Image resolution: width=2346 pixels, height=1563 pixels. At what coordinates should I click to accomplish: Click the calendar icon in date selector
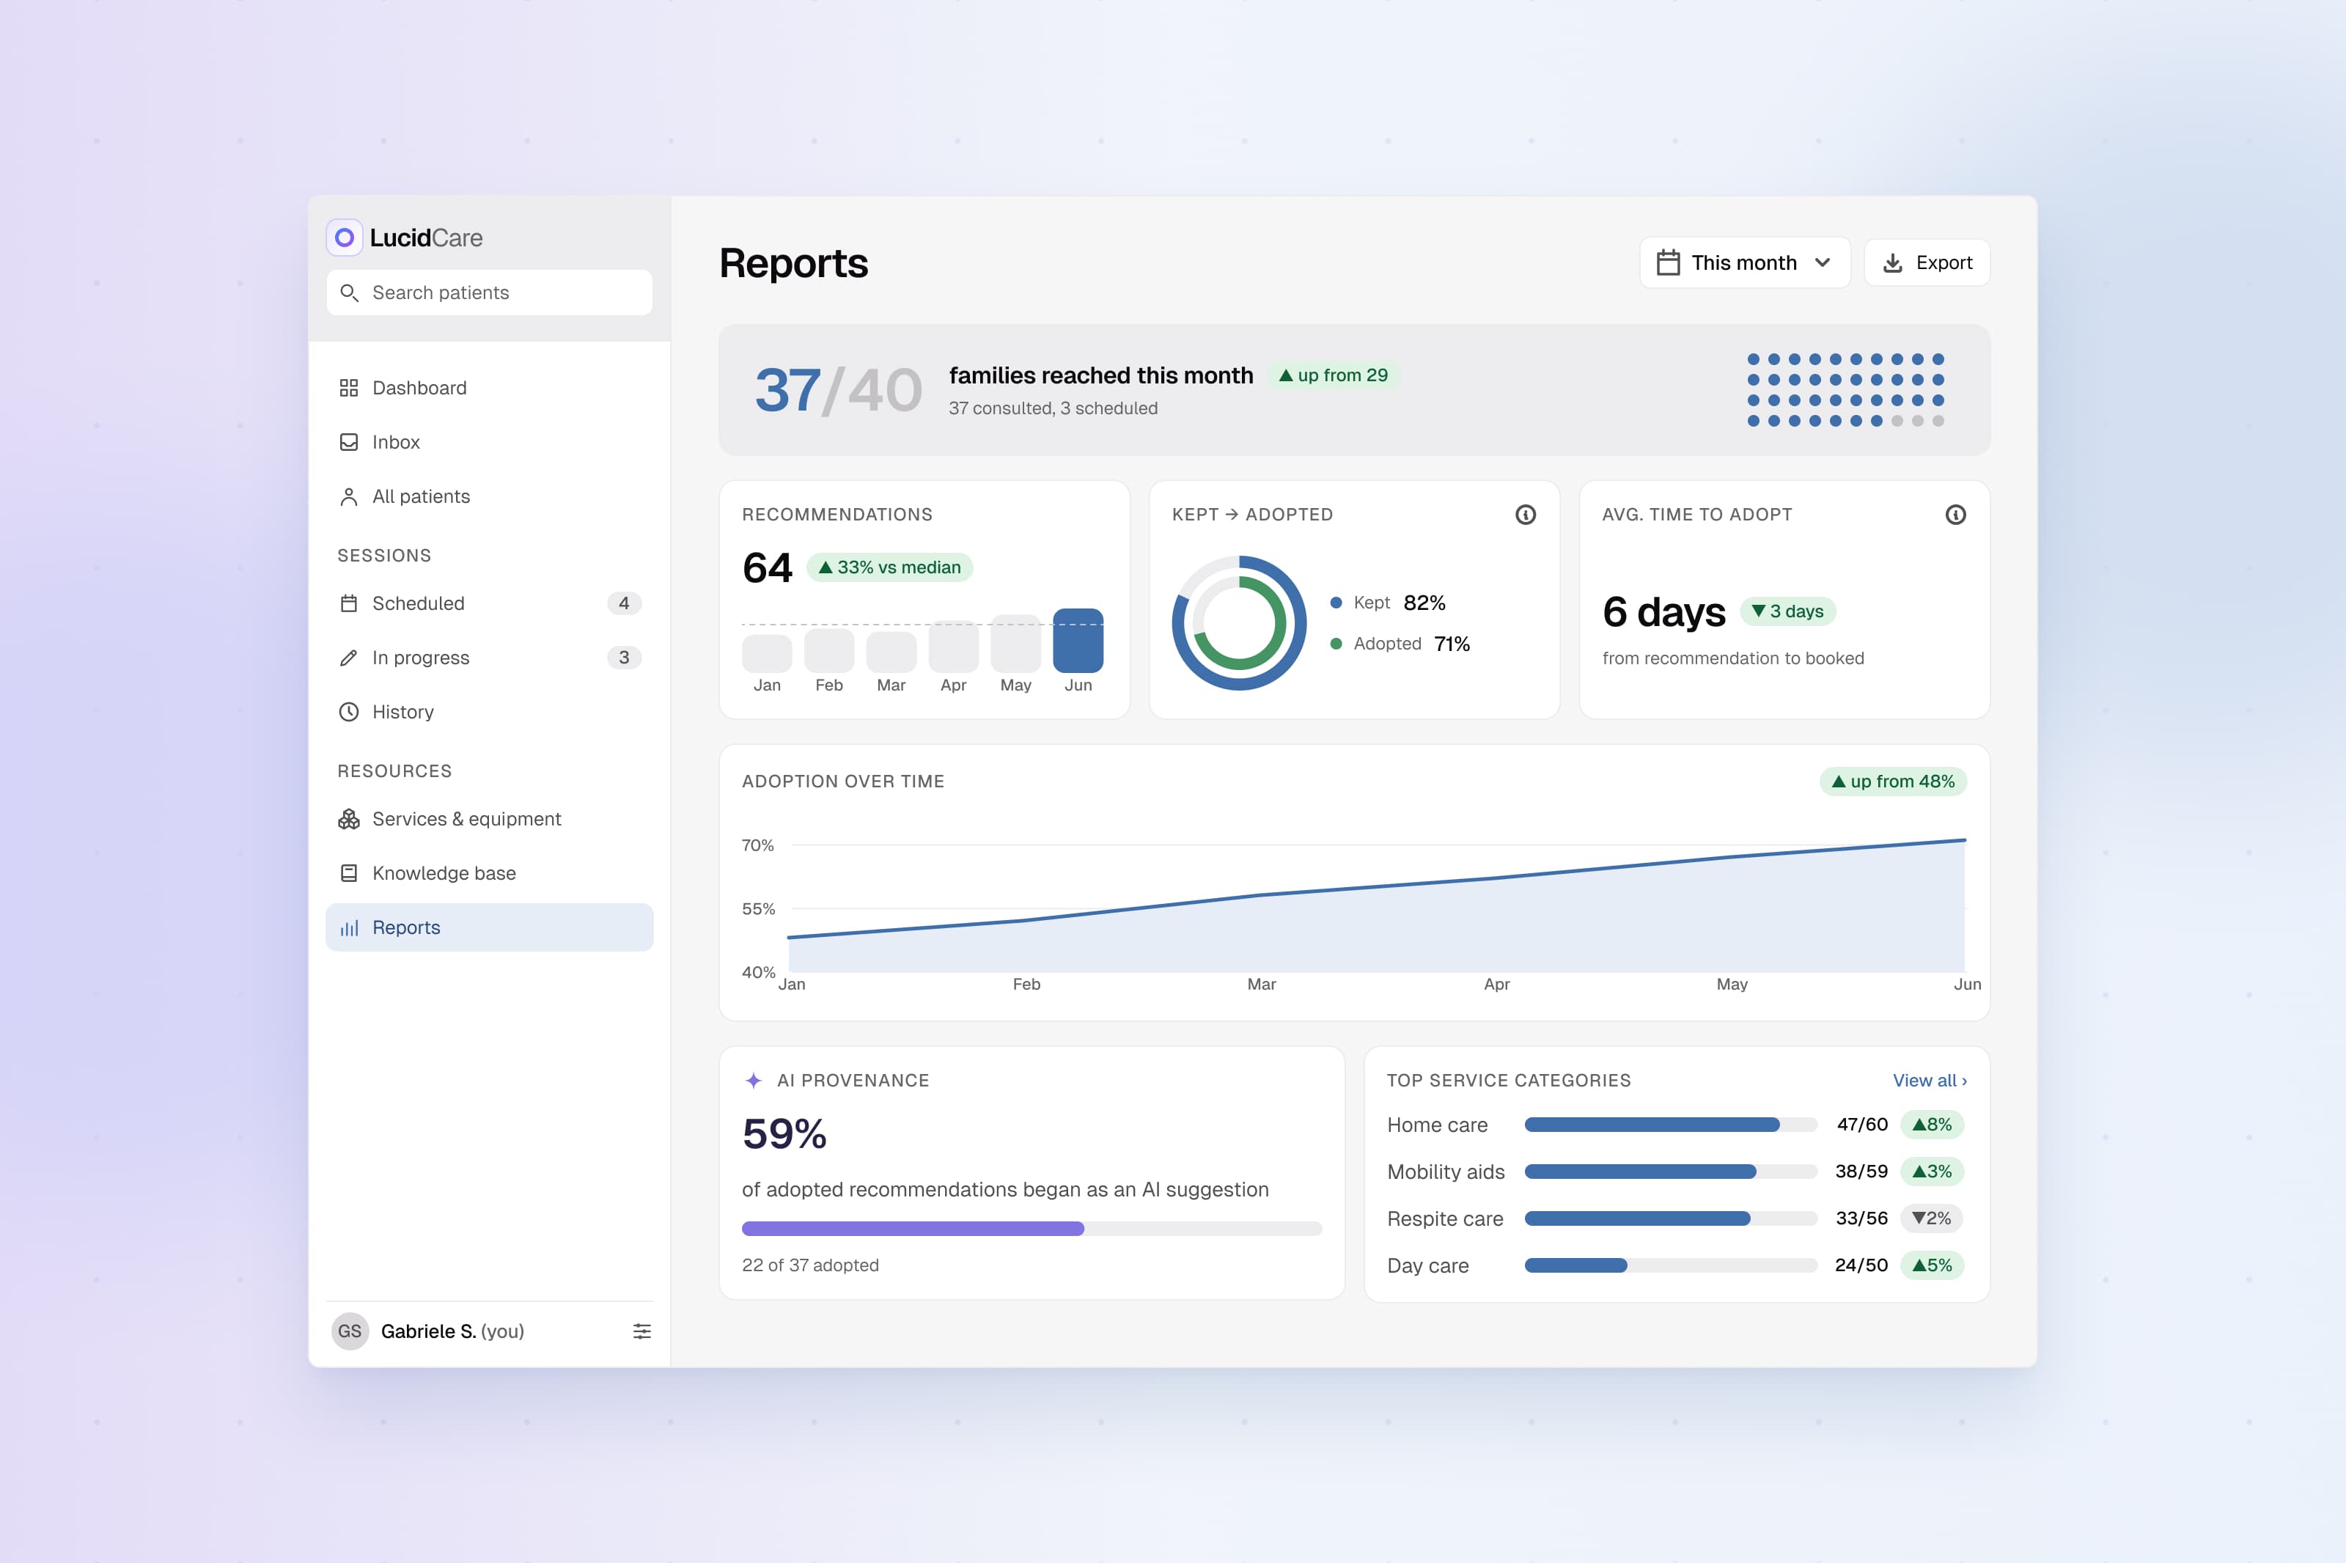click(1669, 262)
